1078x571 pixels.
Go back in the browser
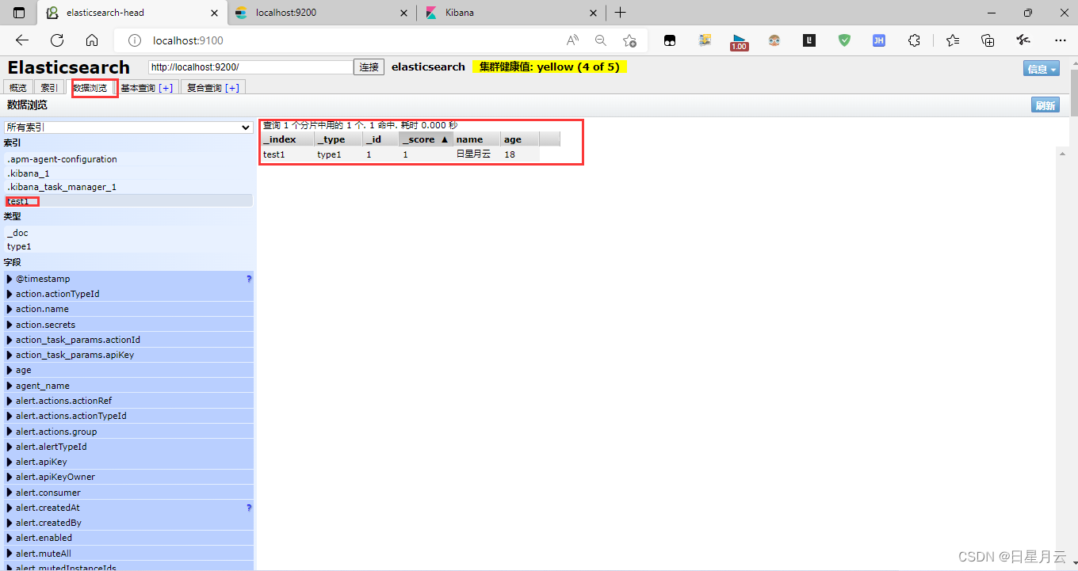click(x=22, y=40)
